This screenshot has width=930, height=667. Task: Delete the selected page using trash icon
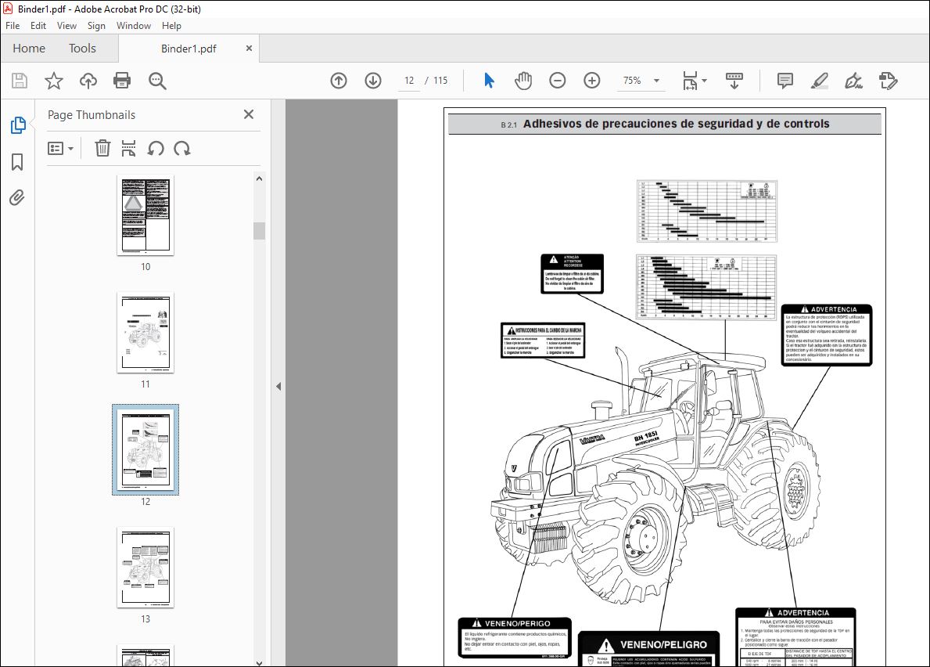click(x=102, y=149)
